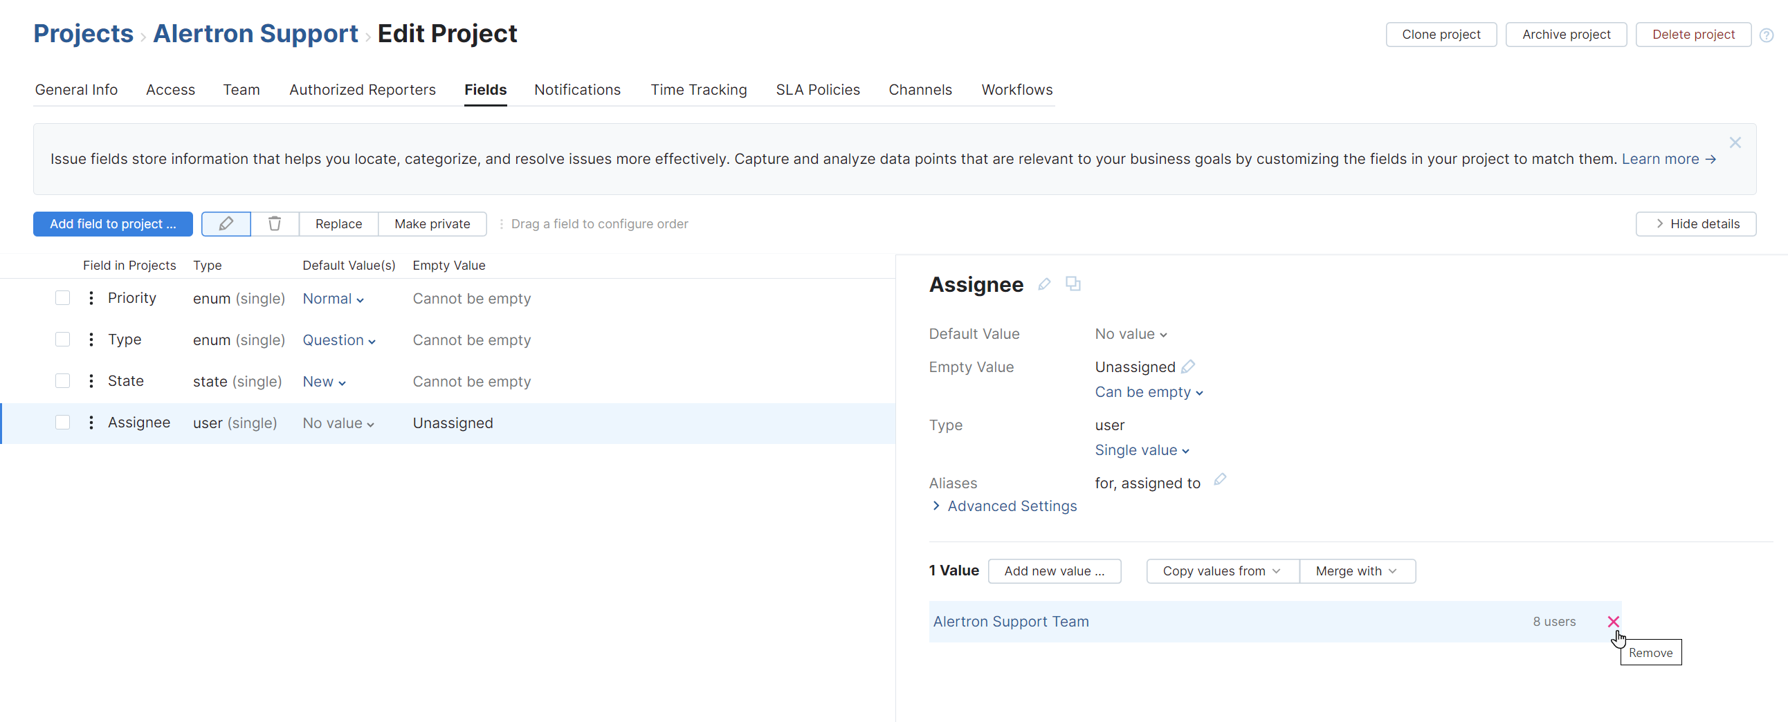Click the pencil icon beside Unassigned empty value
Image resolution: width=1788 pixels, height=722 pixels.
1189,367
